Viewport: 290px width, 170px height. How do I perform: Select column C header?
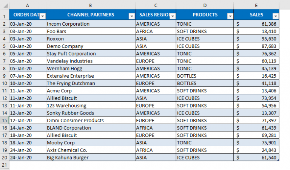[156, 5]
